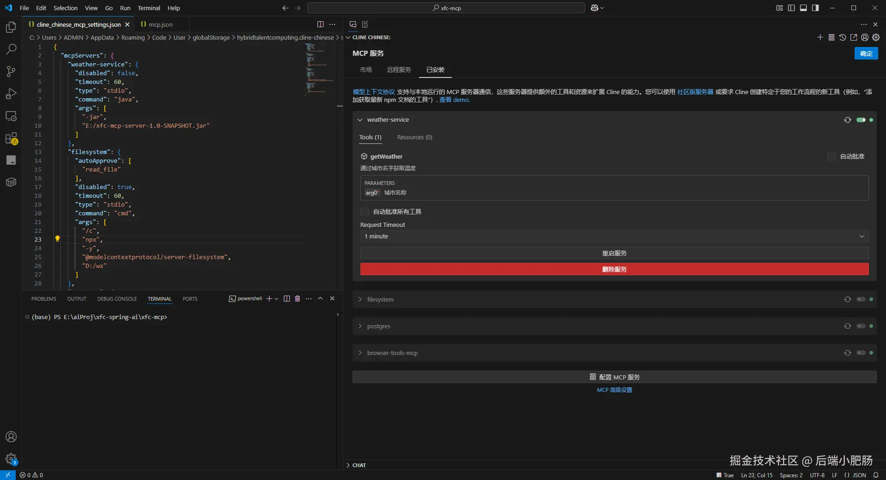Open Cline account icon
Image resolution: width=886 pixels, height=480 pixels.
[x=865, y=37]
